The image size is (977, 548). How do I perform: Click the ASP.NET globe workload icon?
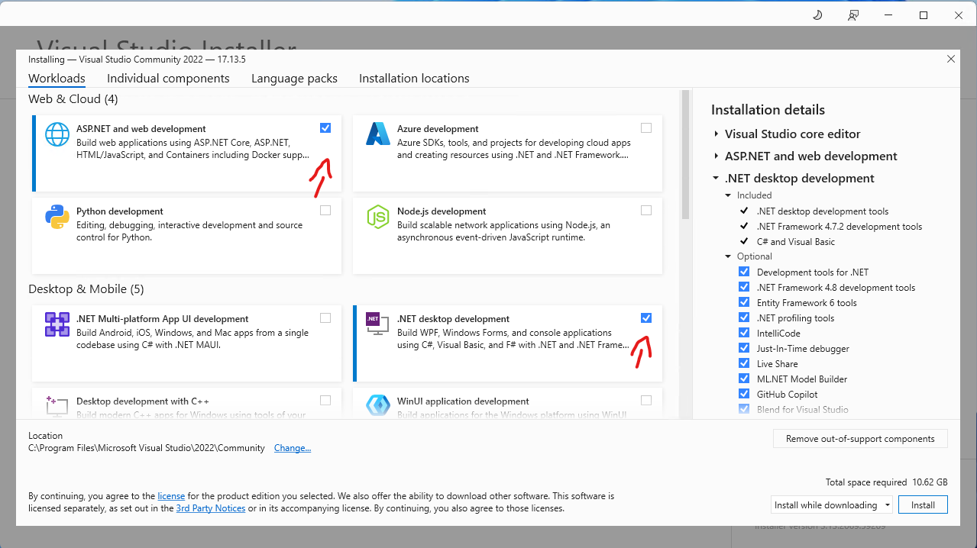(x=57, y=134)
